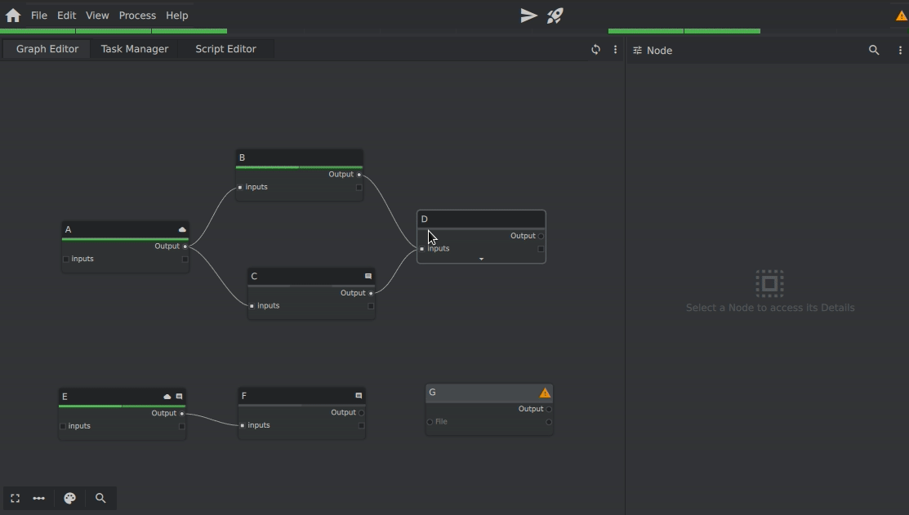Open the horizontal dots menu in bottom toolbar
The height and width of the screenshot is (515, 909).
[38, 499]
